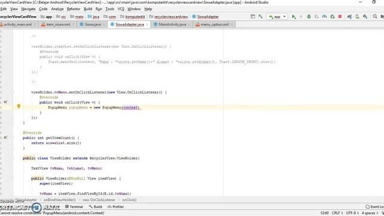Click the new OnClickListener structure breadcrumb

coord(98,200)
